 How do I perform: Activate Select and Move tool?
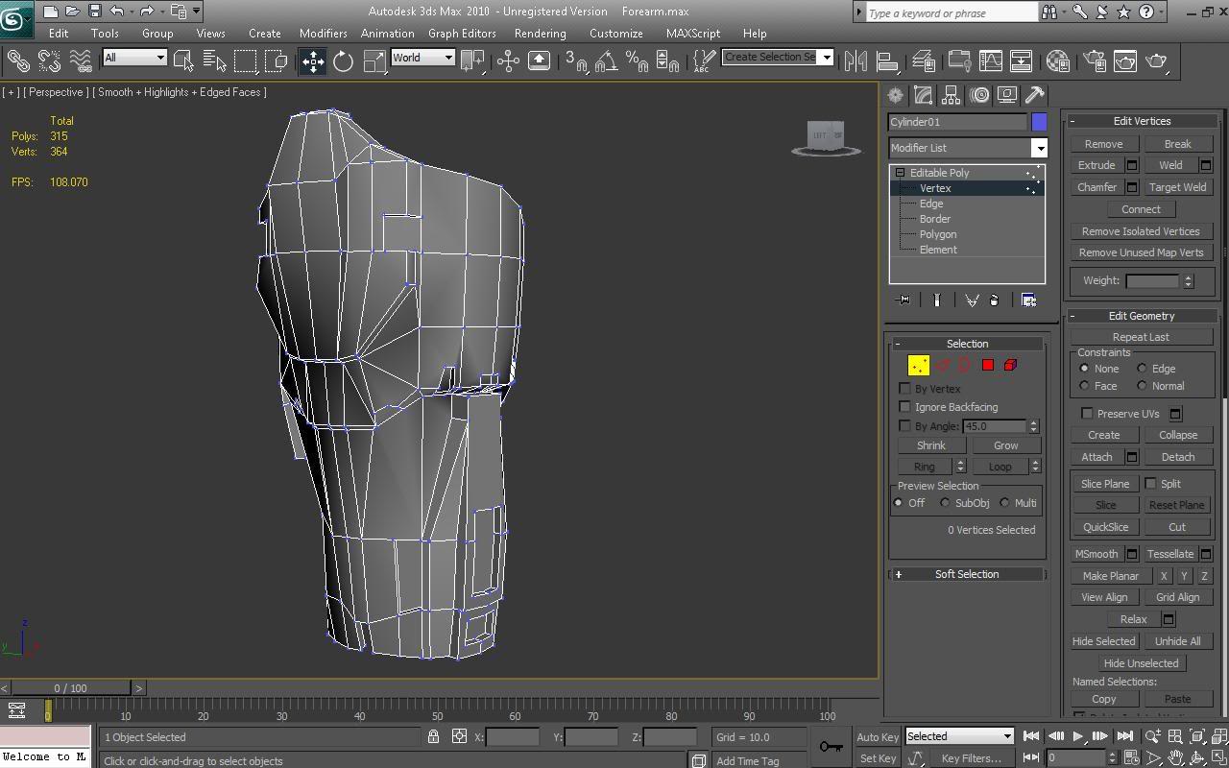pos(313,60)
